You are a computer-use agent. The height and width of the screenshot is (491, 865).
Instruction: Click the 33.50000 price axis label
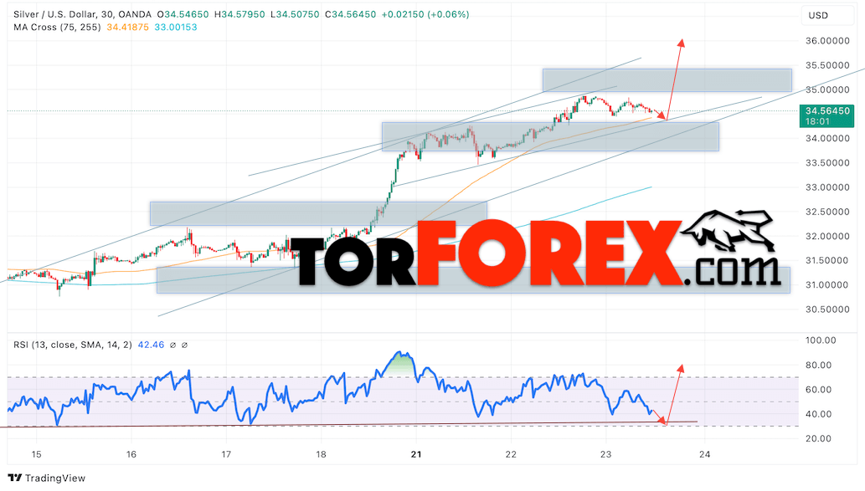(x=827, y=162)
